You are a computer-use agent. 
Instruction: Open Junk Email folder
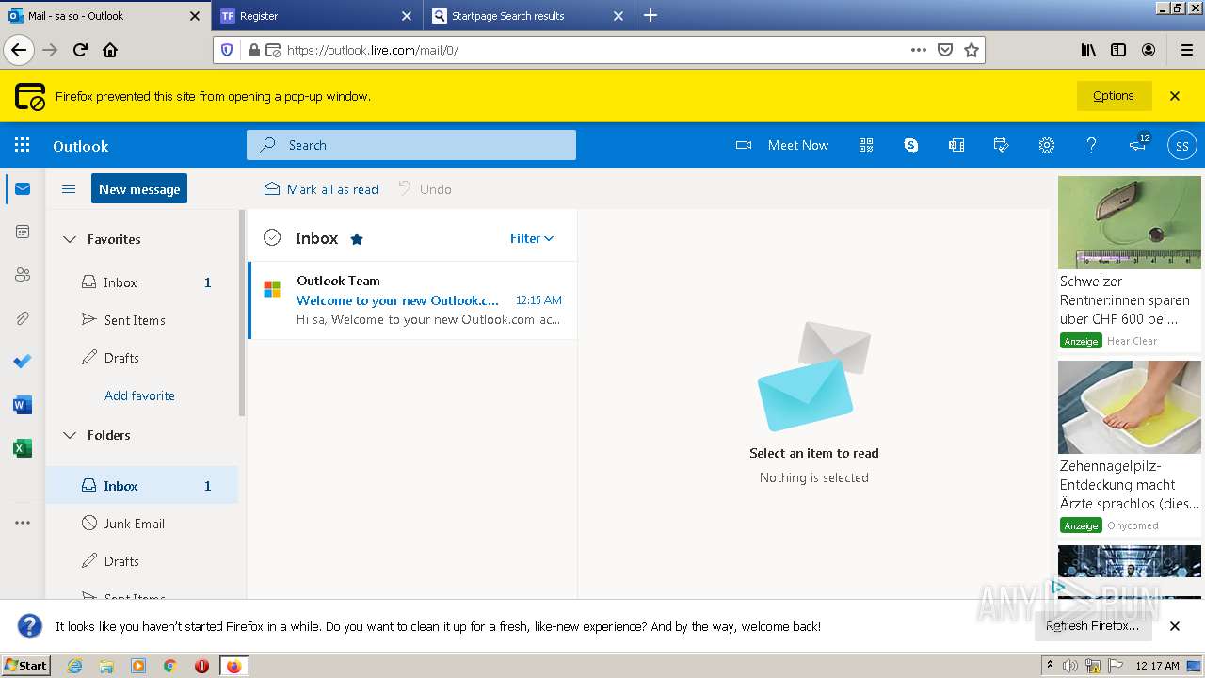click(142, 524)
